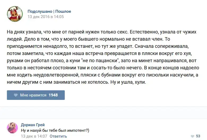Click the comment's 53 likes count

(x=198, y=136)
